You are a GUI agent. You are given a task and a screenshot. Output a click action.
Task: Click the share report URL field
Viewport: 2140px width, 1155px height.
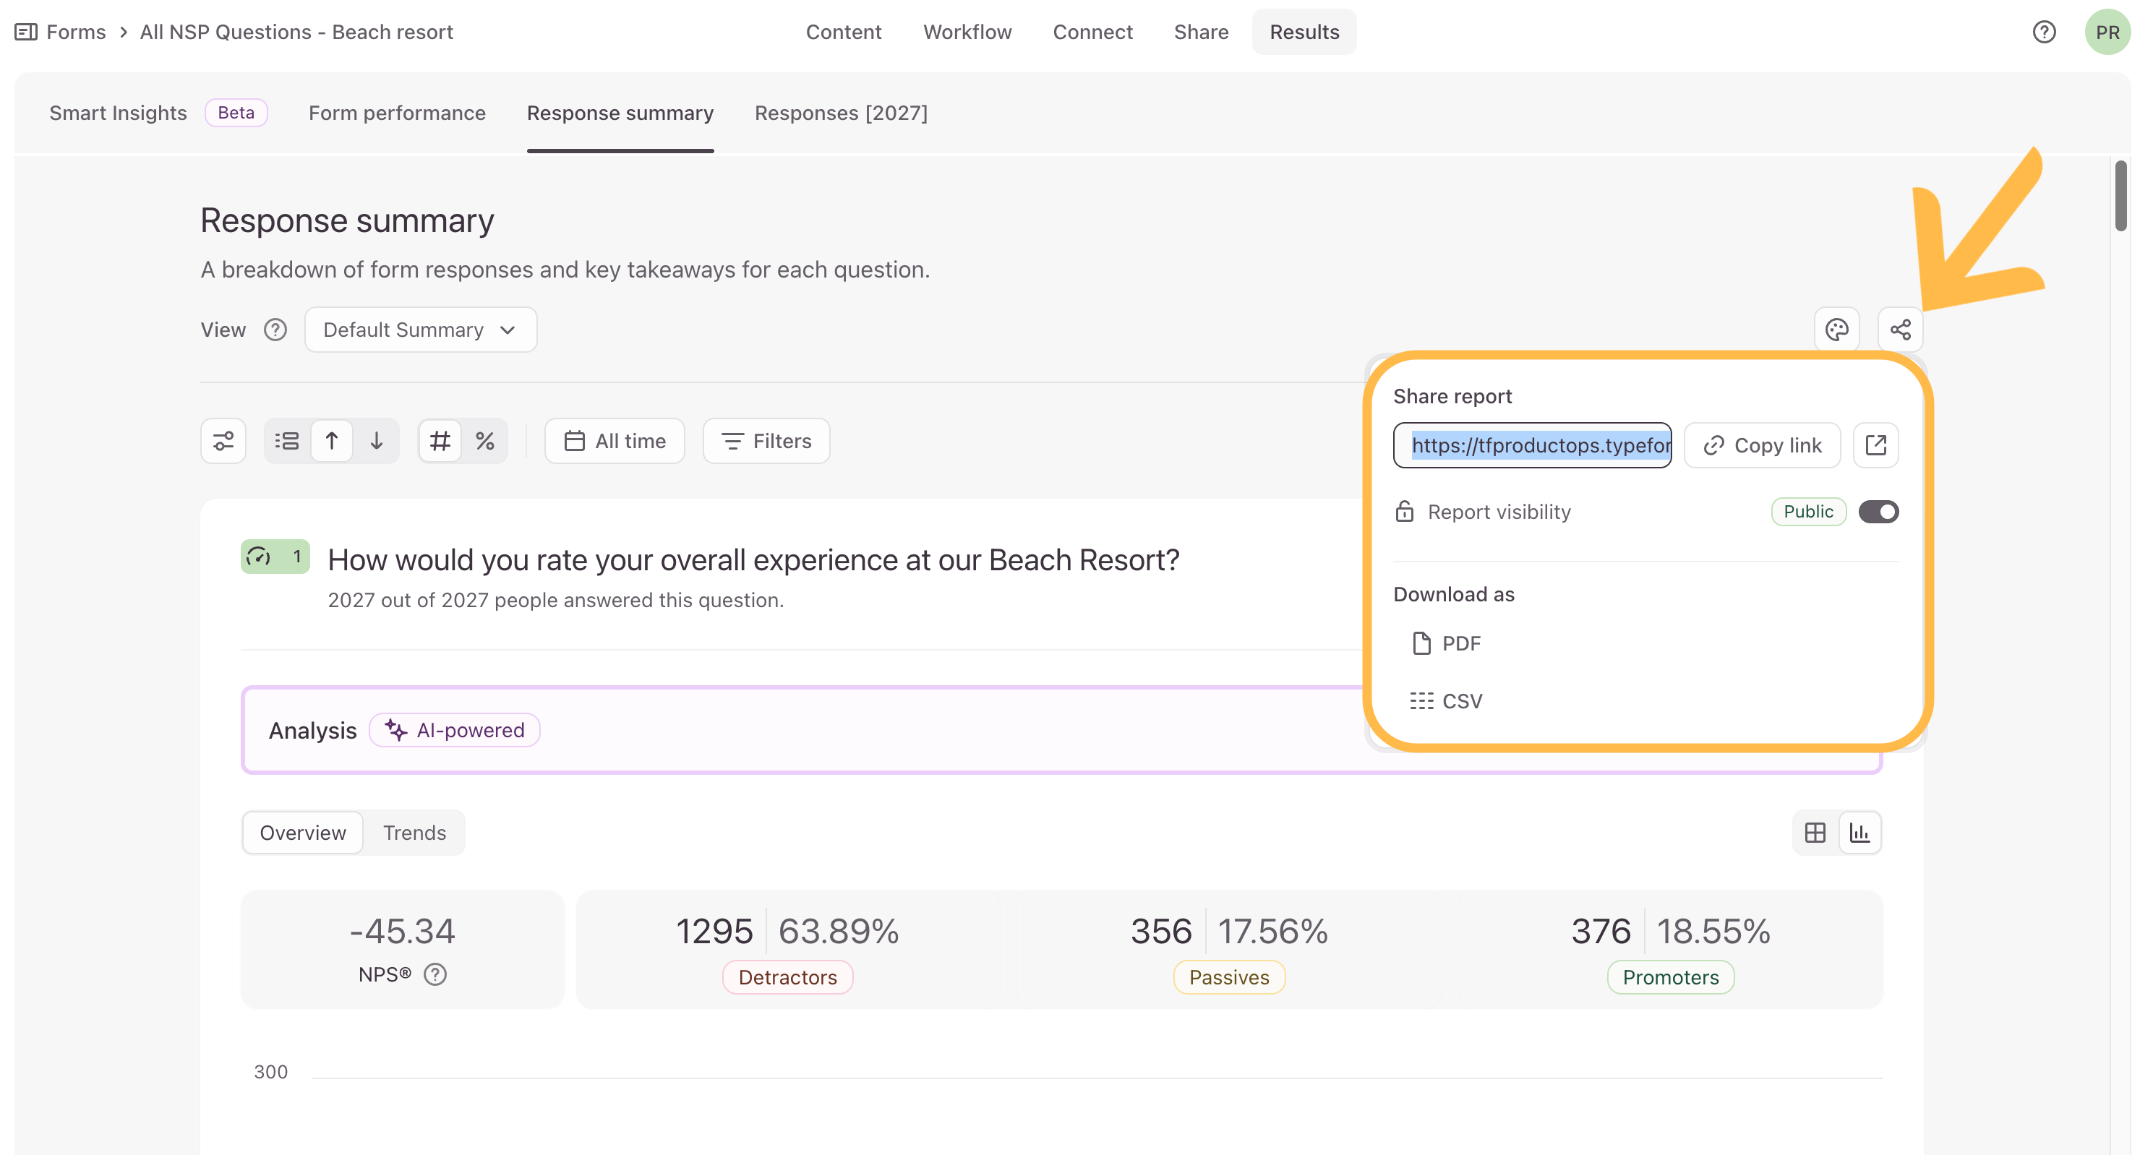tap(1533, 445)
